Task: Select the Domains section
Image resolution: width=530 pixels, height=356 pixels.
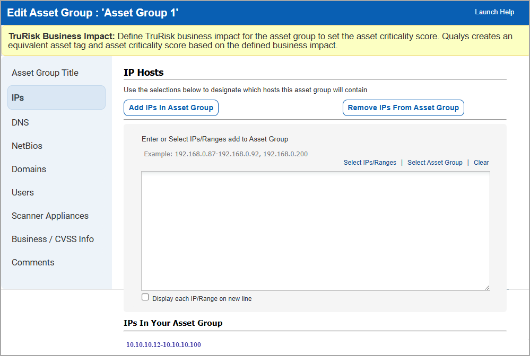Action: tap(29, 169)
